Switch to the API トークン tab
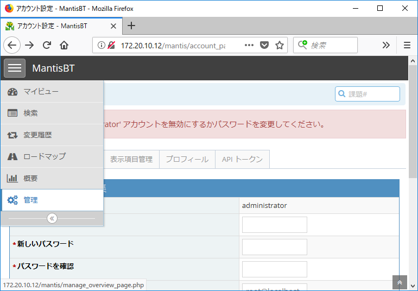Screen dimensions: 418x291 pos(242,159)
